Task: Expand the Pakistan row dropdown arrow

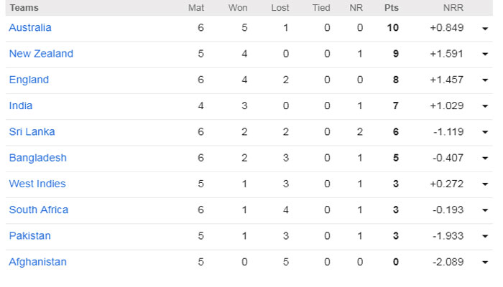Action: coord(486,237)
